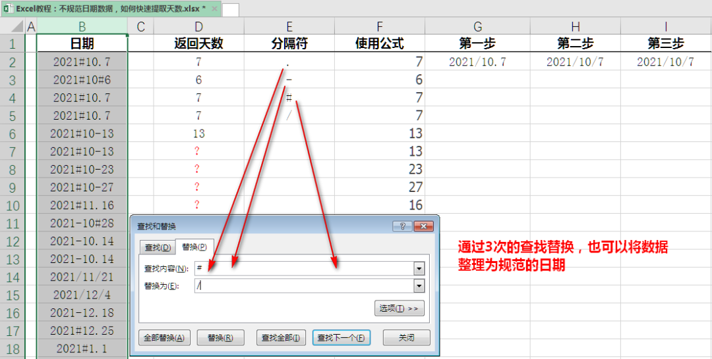Select the workbook tab 不规范日期数据
The image size is (712, 359).
coord(111,9)
